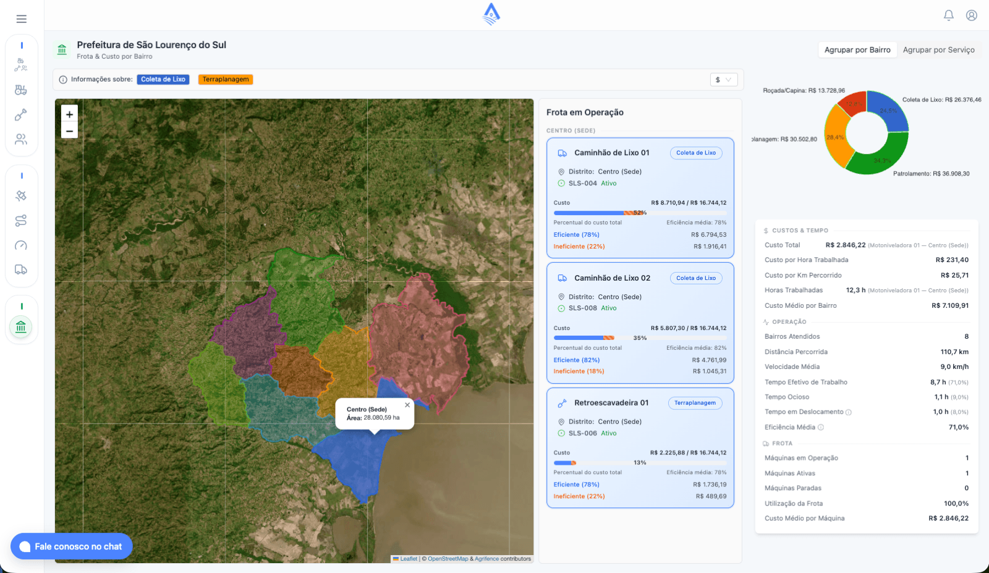This screenshot has height=573, width=989.
Task: Click SLS-006 plate on Retroescavadeira 01
Action: coord(583,433)
